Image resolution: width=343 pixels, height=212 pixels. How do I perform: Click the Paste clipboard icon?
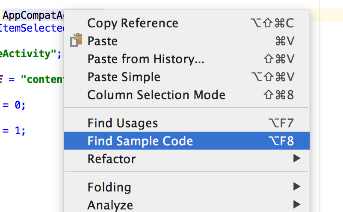76,41
